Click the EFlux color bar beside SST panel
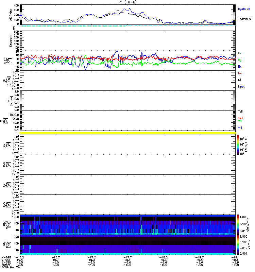 pyautogui.click(x=238, y=145)
